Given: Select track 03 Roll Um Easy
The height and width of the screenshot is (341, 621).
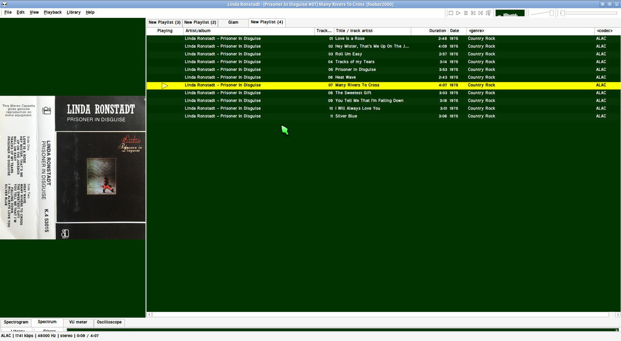Looking at the screenshot, I should click(x=383, y=54).
